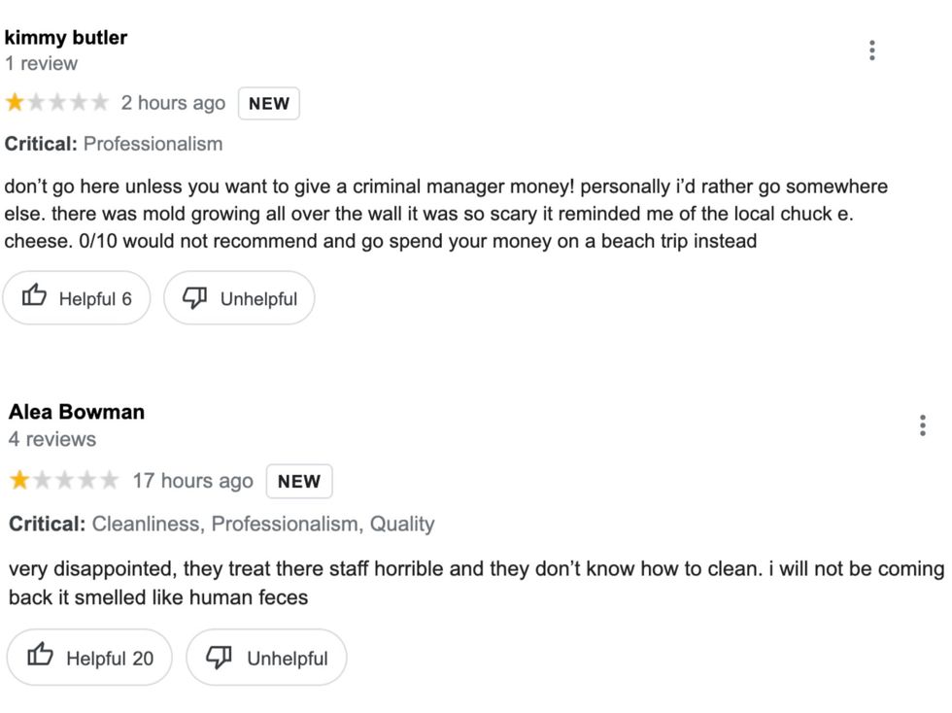Mark kimmy butler's review as Helpful
Viewport: 952px width, 713px height.
coord(77,298)
